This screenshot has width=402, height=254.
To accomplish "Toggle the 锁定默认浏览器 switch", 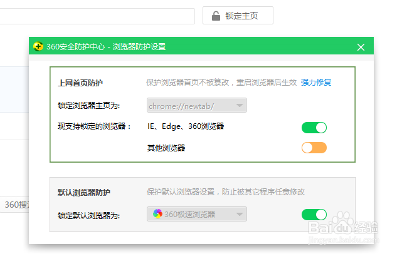I will pyautogui.click(x=314, y=215).
